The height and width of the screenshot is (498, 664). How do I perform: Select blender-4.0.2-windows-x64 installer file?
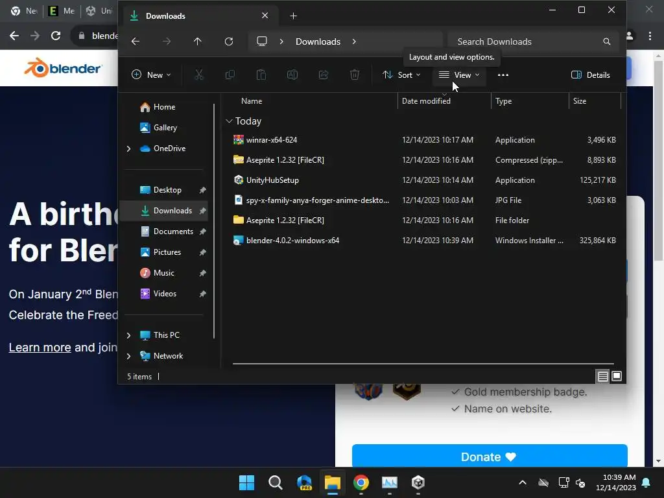coord(423,241)
